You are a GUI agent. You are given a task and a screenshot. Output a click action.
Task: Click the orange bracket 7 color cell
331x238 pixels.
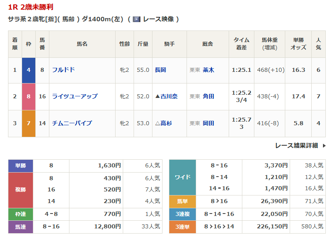coord(28,123)
